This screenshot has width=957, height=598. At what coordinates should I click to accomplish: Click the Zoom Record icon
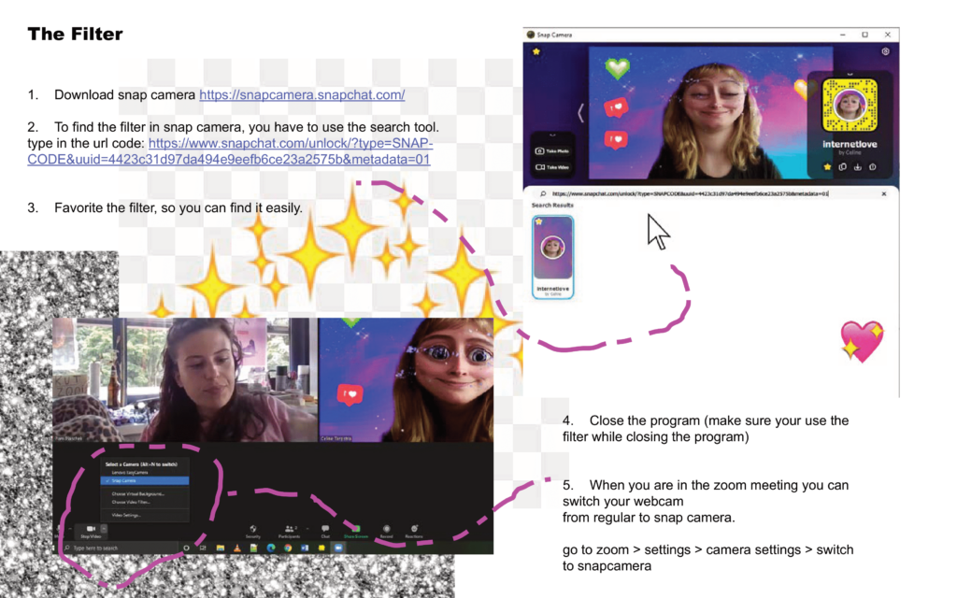[x=386, y=529]
